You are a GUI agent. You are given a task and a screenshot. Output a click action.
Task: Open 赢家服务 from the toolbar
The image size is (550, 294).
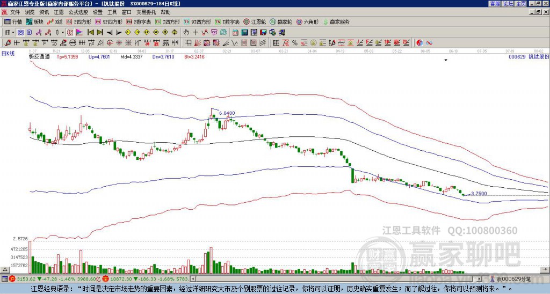coord(336,21)
